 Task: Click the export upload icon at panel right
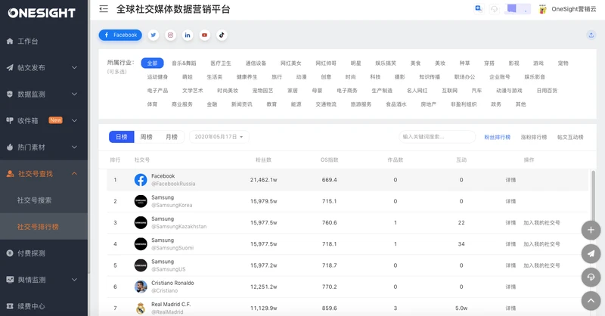click(591, 35)
